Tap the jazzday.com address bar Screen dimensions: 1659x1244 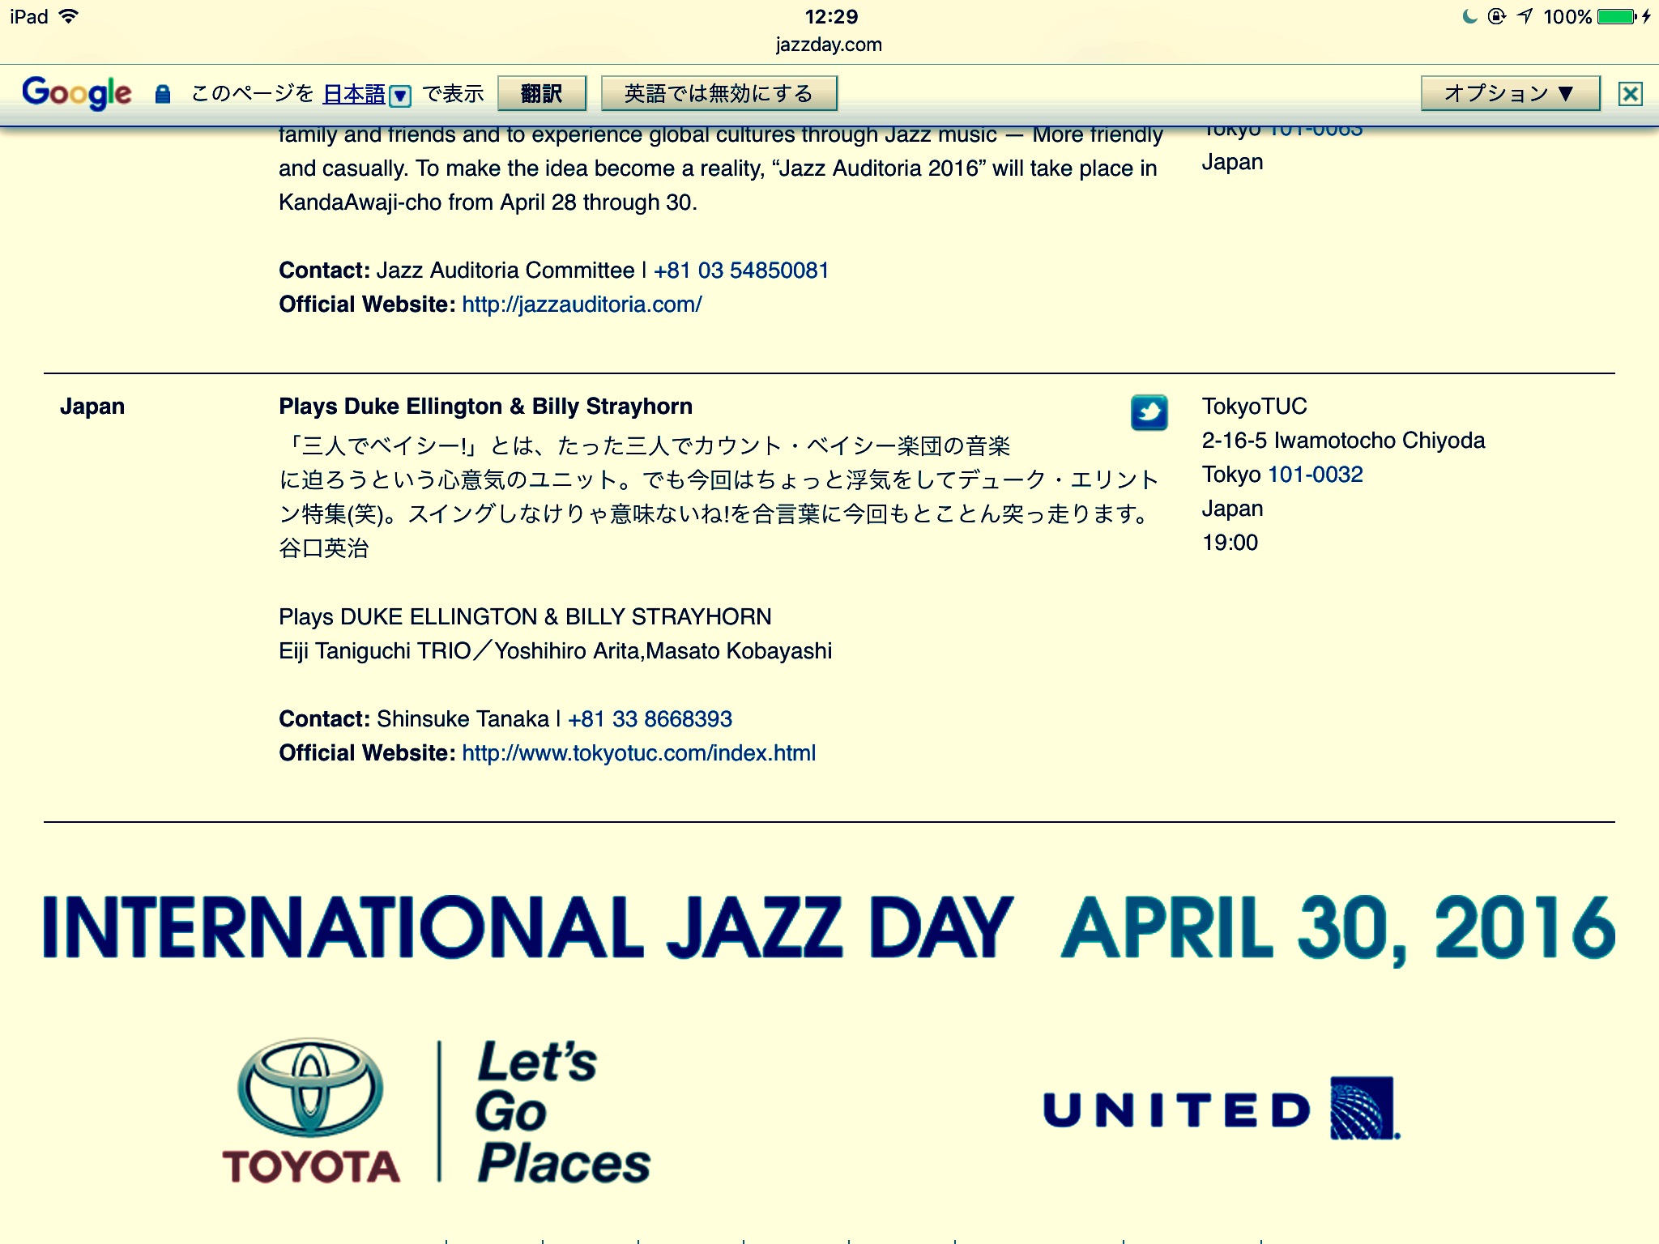[x=829, y=45]
